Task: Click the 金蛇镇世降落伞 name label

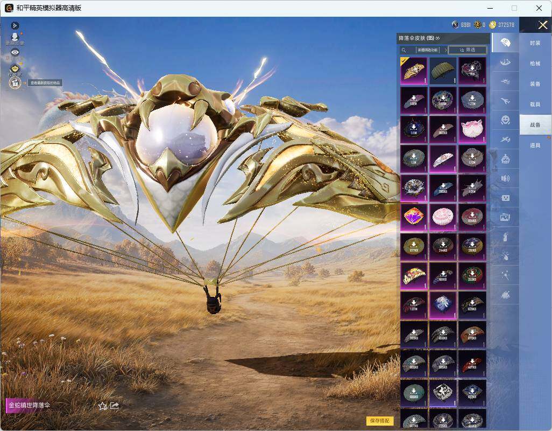Action: click(x=30, y=405)
